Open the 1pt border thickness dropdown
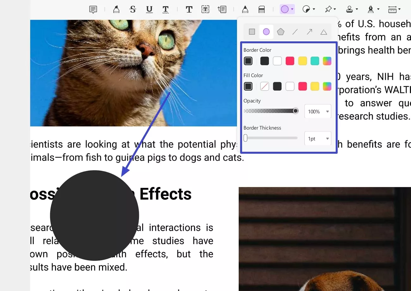Screen dimensions: 411x291 coord(318,139)
